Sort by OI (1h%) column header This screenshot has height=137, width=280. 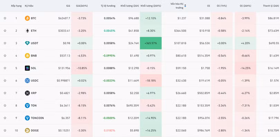pyautogui.click(x=222, y=6)
